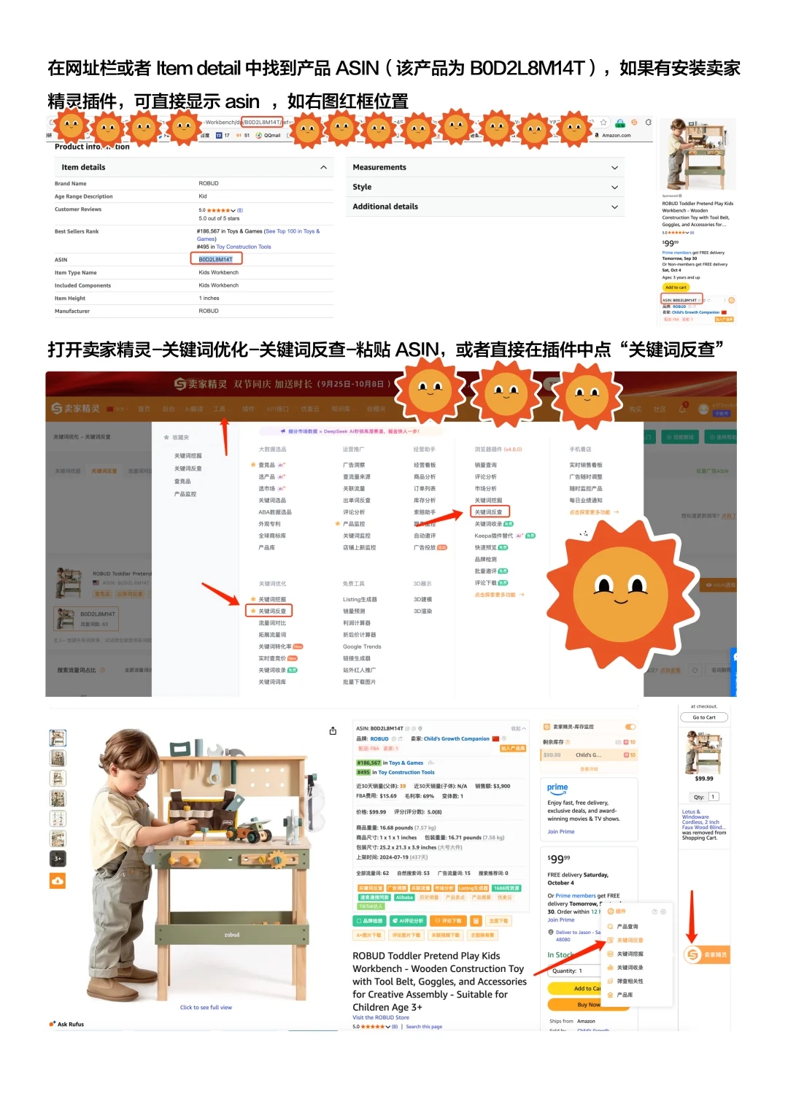Viewport: 788px width, 1115px height.
Task: Click the bookmark star in the address bar
Action: 603,123
